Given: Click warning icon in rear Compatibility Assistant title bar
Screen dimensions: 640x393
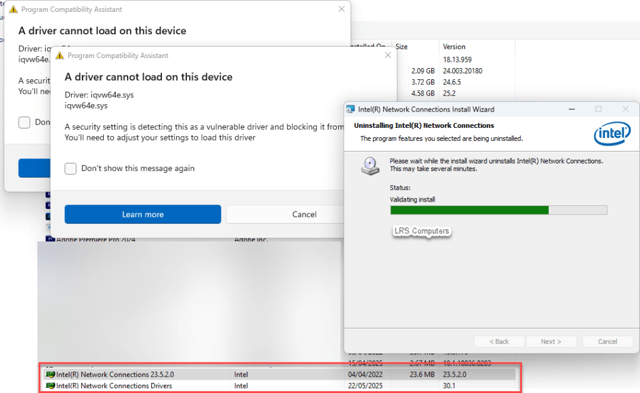Looking at the screenshot, I should pos(13,10).
